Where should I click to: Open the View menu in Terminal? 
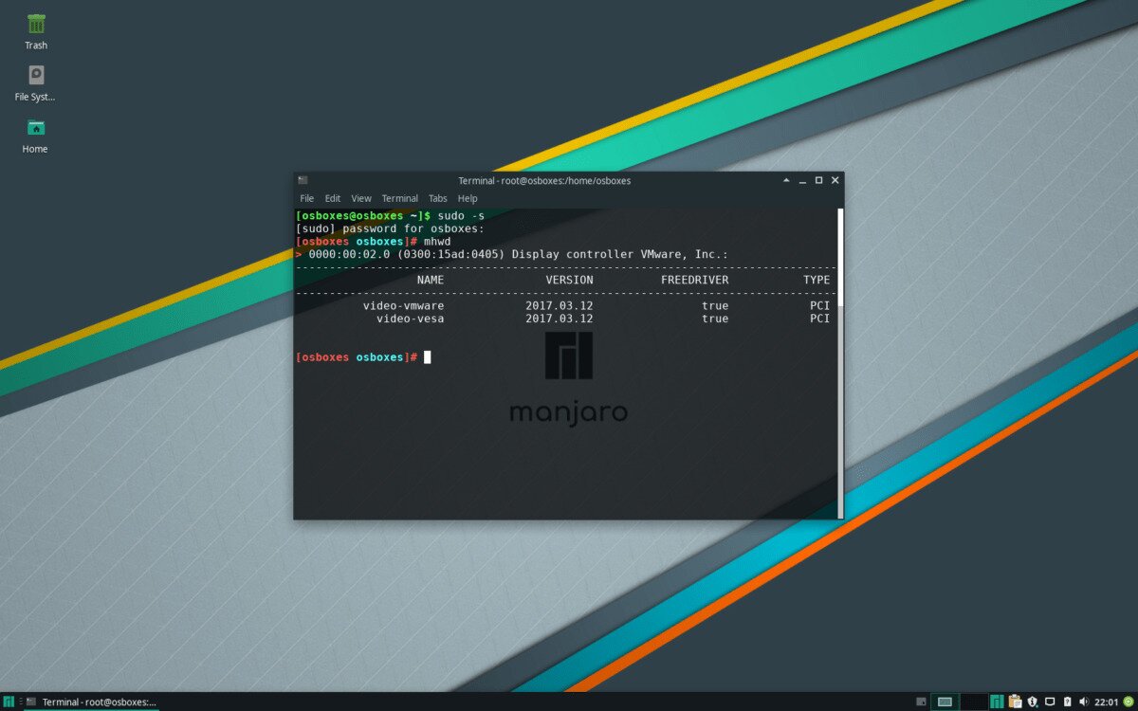[x=361, y=198]
